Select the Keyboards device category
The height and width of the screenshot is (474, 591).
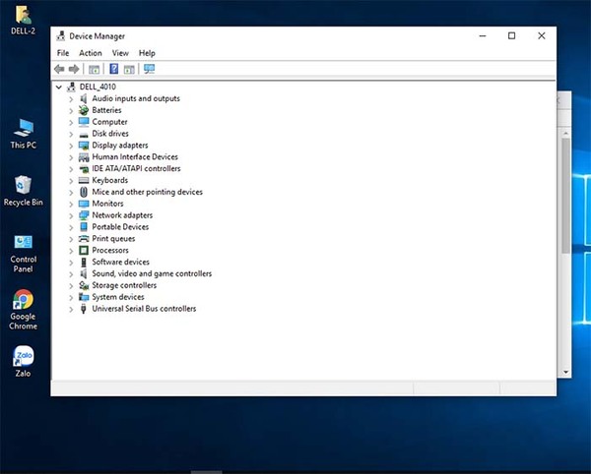(x=109, y=181)
